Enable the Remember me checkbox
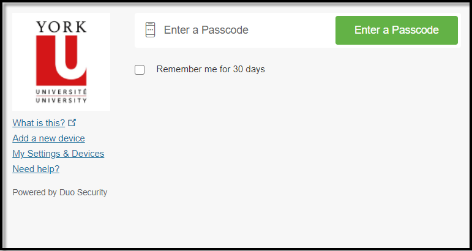 click(x=140, y=70)
